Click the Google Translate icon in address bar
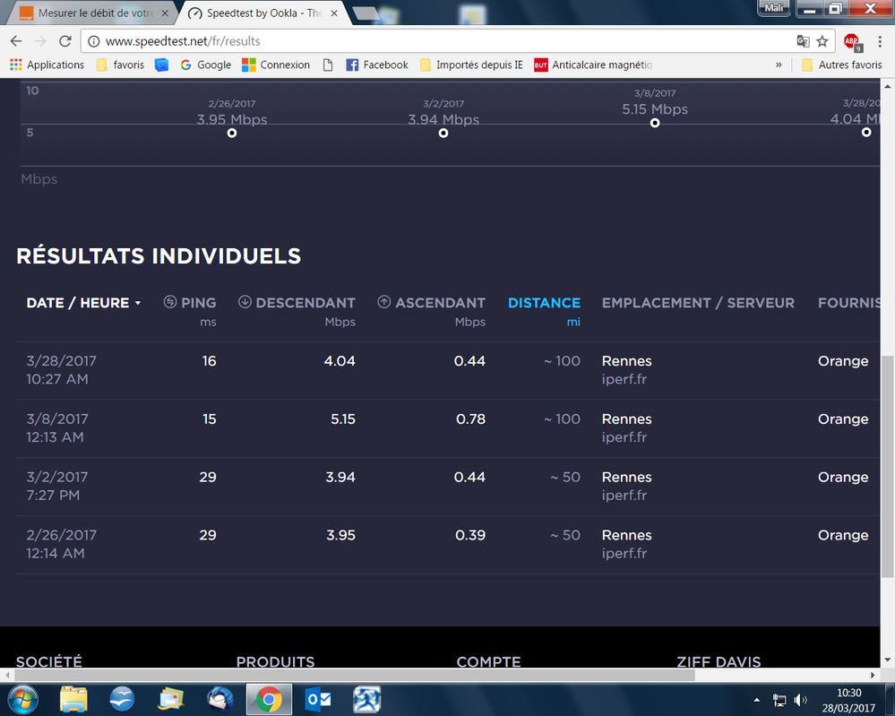This screenshot has width=895, height=716. pos(804,41)
